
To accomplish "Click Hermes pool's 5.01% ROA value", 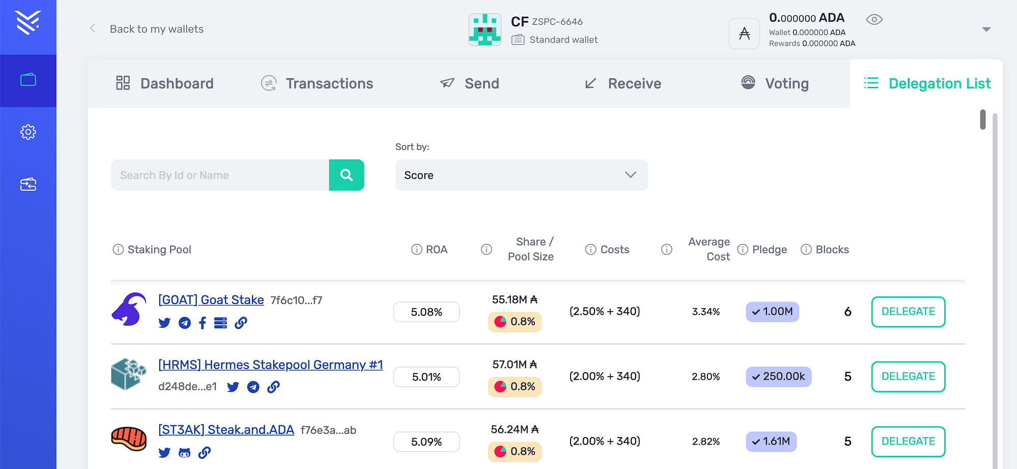I will (427, 377).
